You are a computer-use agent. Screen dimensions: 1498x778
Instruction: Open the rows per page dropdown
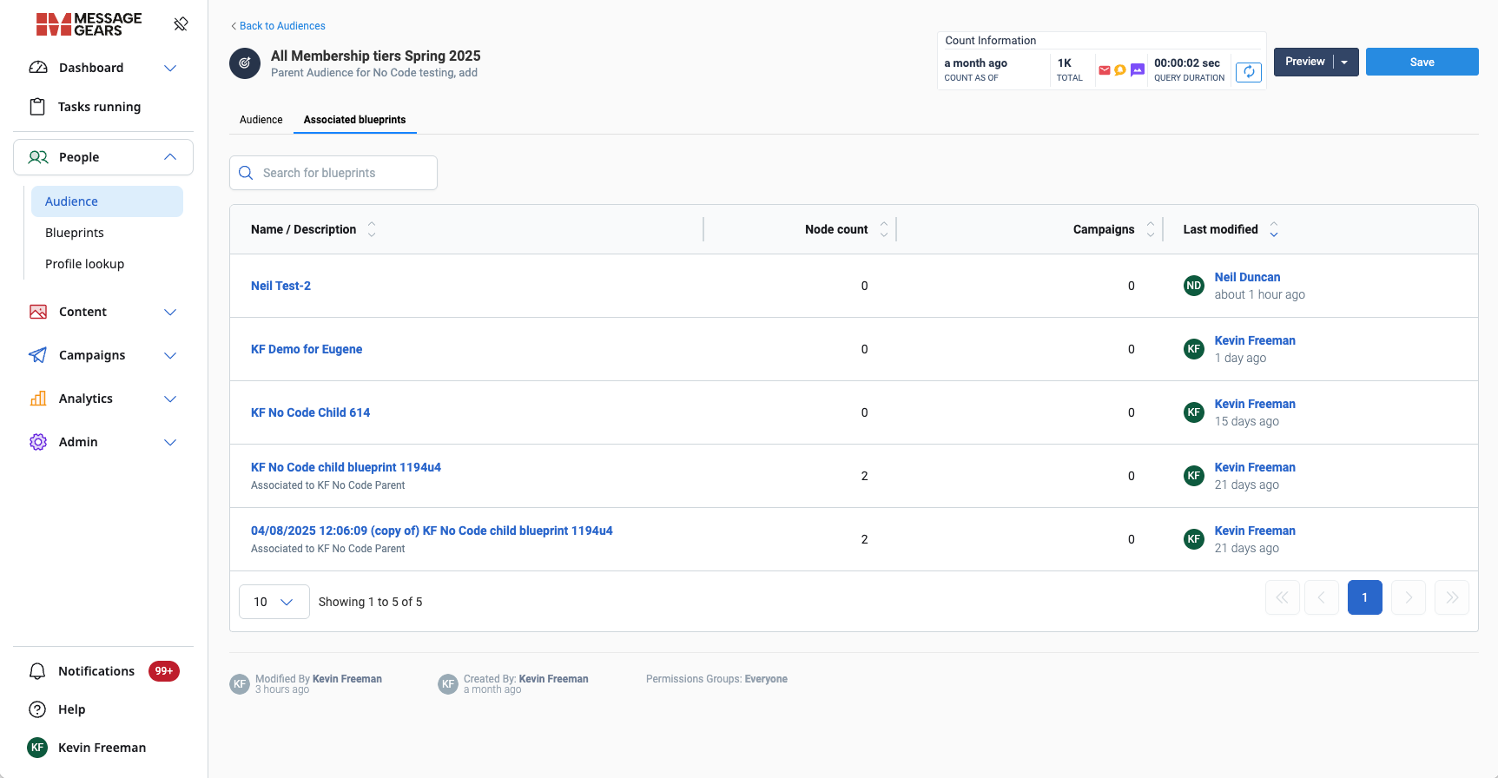coord(274,602)
